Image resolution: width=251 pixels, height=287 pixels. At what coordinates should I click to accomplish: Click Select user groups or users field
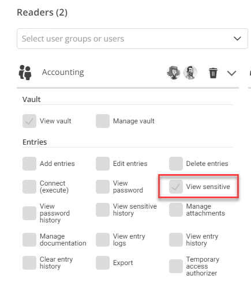point(132,39)
